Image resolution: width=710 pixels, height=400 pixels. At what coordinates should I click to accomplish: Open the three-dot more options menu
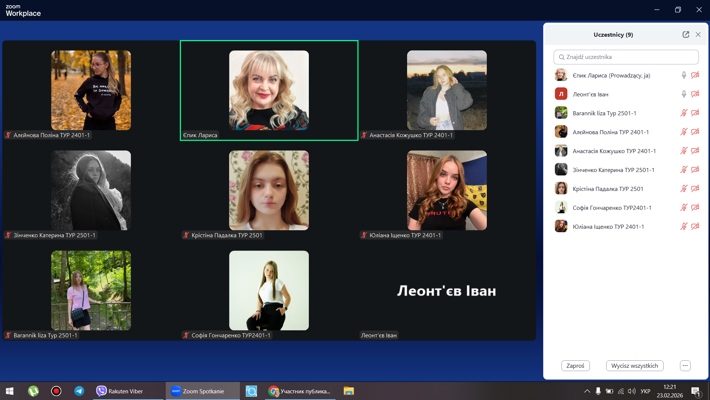pos(685,366)
